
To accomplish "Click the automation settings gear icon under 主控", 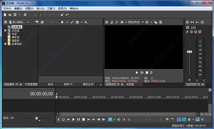I will click(192, 32).
